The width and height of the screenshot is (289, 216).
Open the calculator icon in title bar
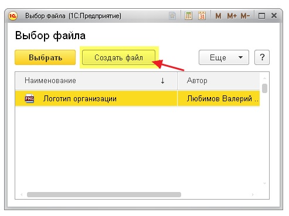coord(188,16)
